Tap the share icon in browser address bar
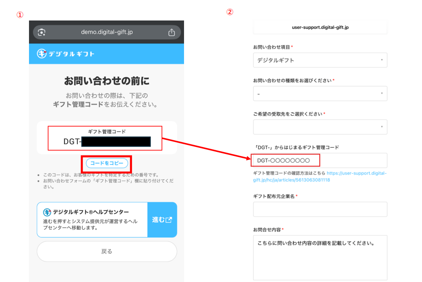Image resolution: width=422 pixels, height=282 pixels. 172,32
